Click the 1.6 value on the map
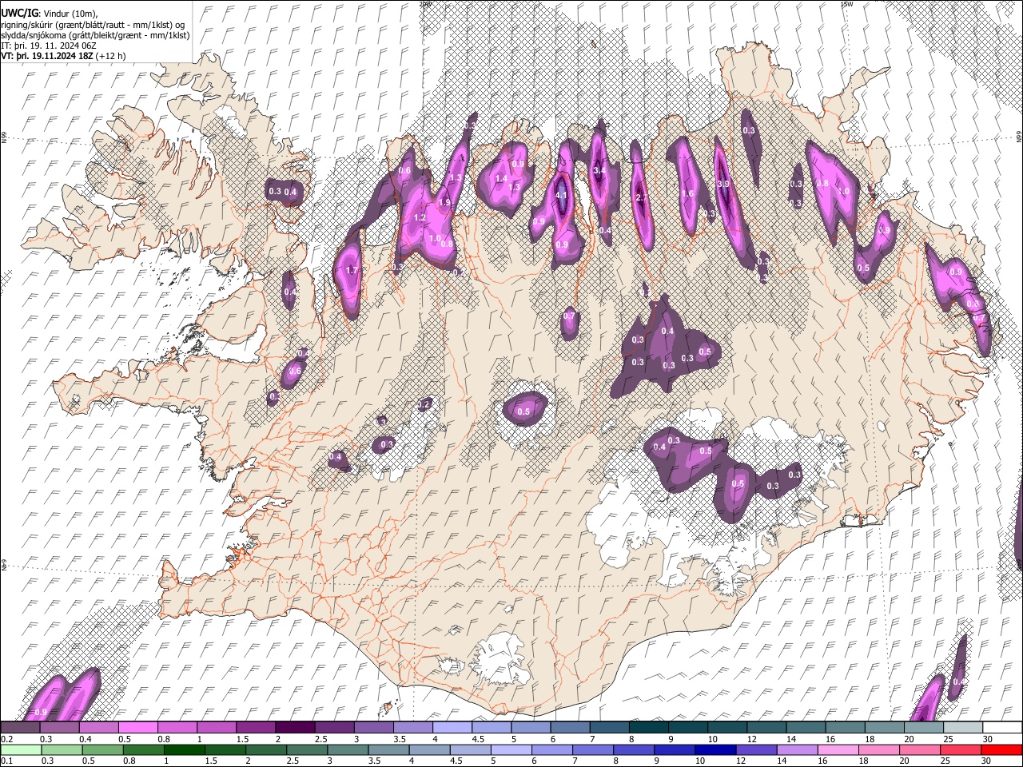The width and height of the screenshot is (1023, 767). [x=687, y=193]
